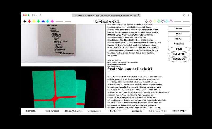
Task: Click the filled red star icon
Action: [x=29, y=21]
